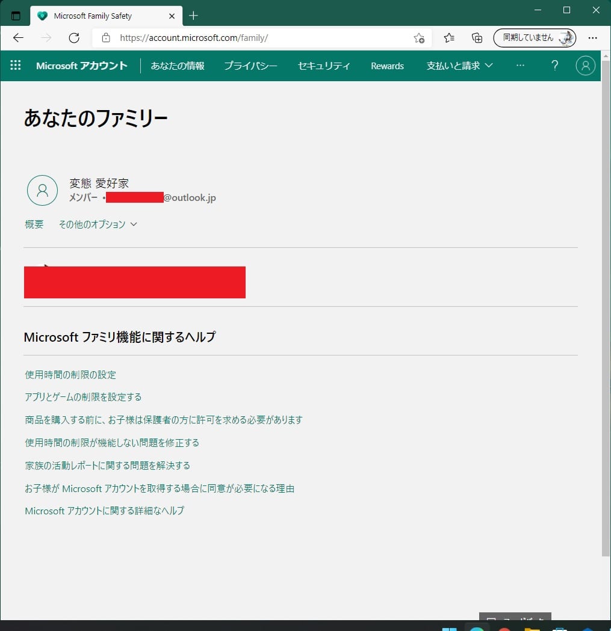Open the セキュリティ menu item
This screenshot has height=631, width=611.
click(324, 66)
